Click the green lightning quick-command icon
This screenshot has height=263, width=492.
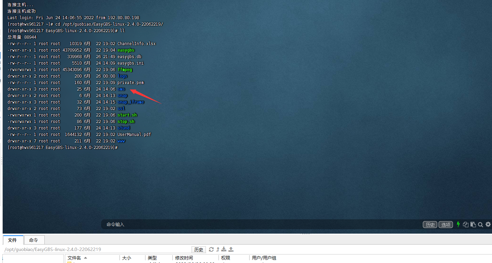458,224
